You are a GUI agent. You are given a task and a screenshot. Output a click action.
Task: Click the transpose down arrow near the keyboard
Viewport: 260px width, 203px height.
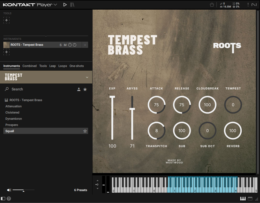[x=97, y=189]
